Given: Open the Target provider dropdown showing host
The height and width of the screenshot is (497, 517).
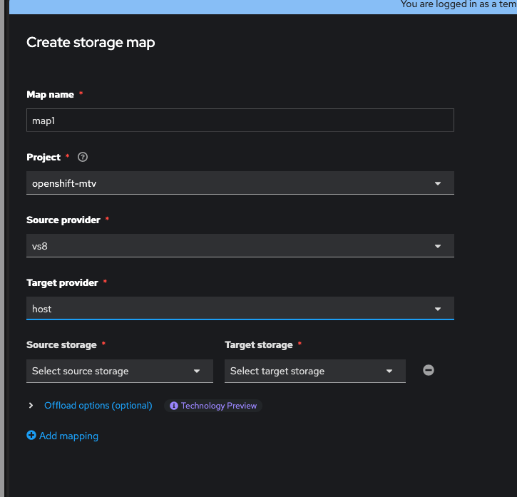Looking at the screenshot, I should click(x=228, y=309).
